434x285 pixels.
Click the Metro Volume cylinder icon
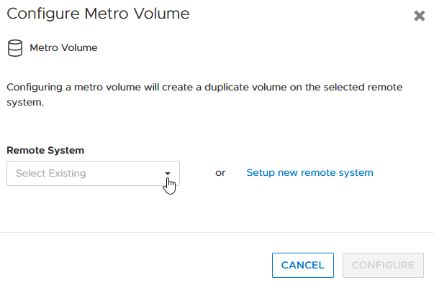(x=15, y=48)
